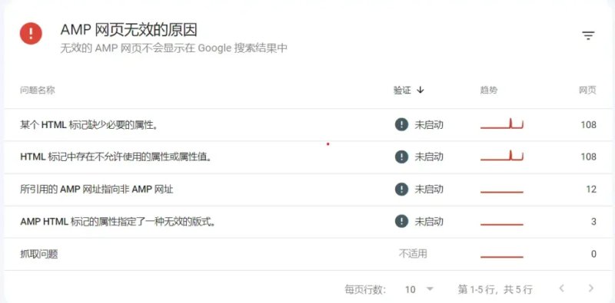Click status icon for 所引用的 AMP 网址 row
This screenshot has height=303, width=615.
coord(401,189)
